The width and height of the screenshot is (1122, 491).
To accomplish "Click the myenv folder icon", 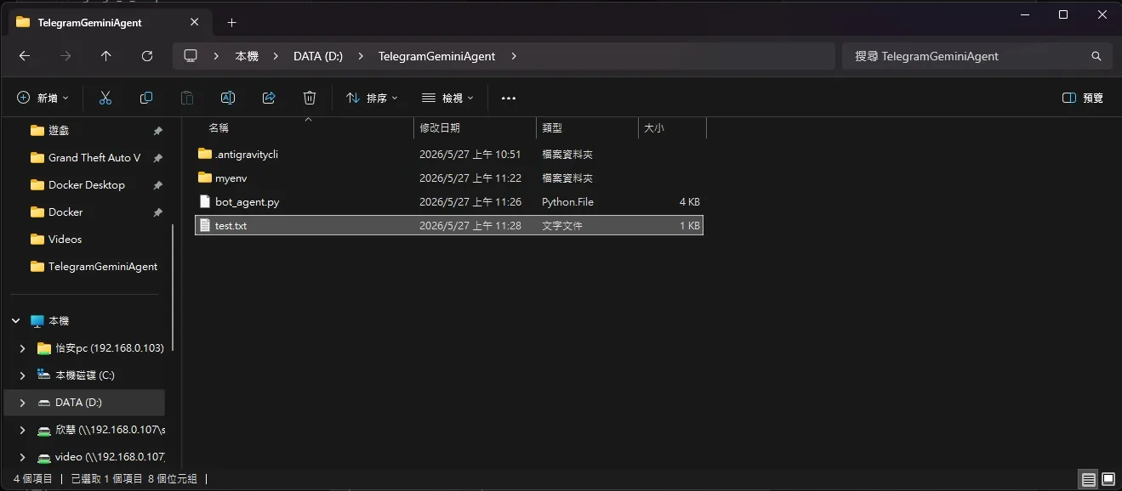I will [204, 178].
